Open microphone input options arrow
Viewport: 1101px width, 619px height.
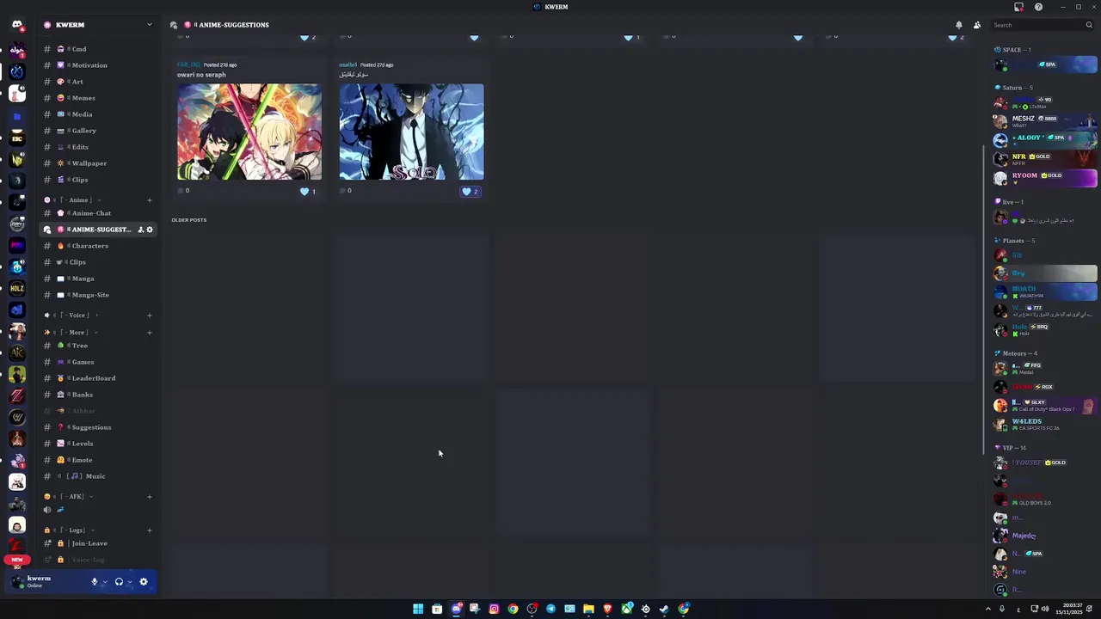[x=105, y=582]
